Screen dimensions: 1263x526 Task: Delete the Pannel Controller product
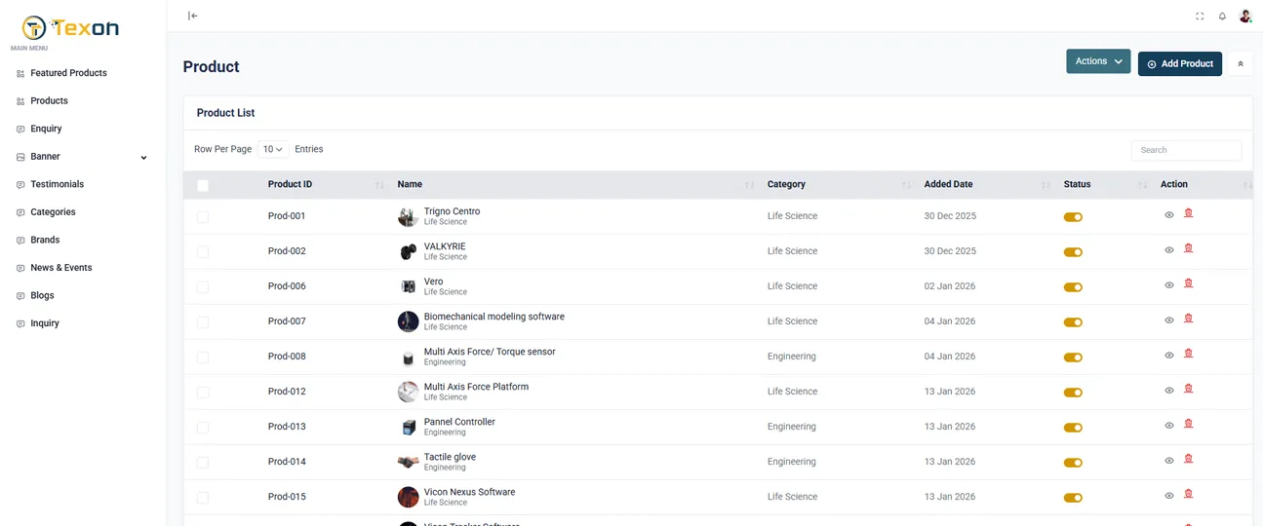(1188, 424)
